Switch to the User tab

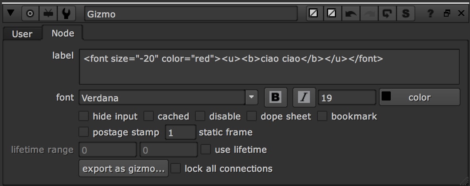coord(22,34)
